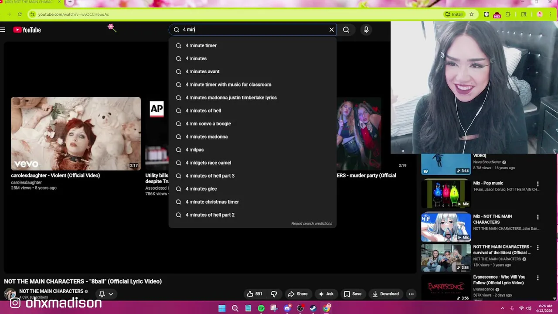
Task: Open "carolesdaughter - Violent (Official Video)" title
Action: (55, 175)
